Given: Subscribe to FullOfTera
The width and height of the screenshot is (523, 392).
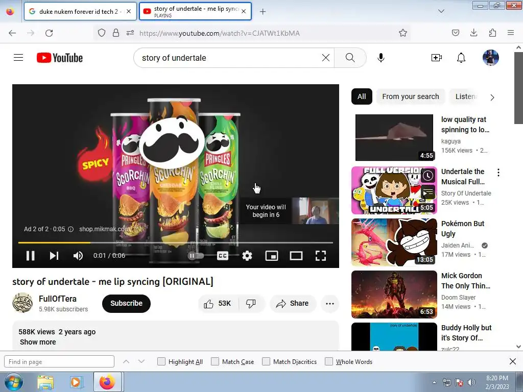Looking at the screenshot, I should 127,303.
